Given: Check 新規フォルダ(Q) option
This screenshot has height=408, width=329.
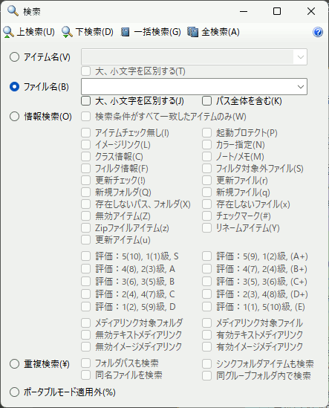Looking at the screenshot, I should pos(86,192).
